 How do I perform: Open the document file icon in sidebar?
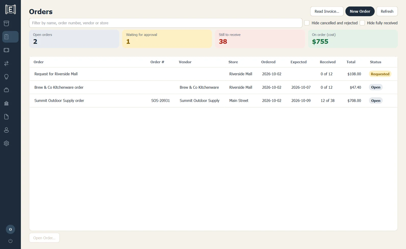tap(6, 117)
